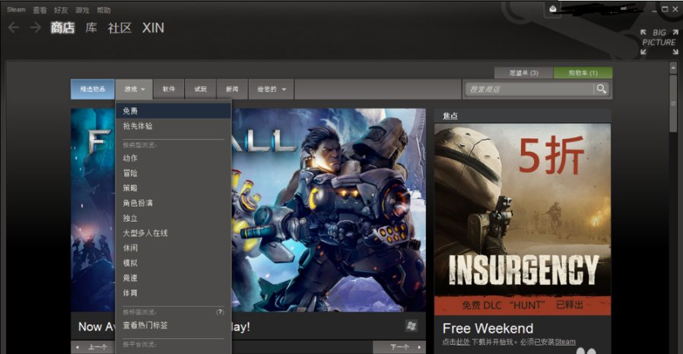
Task: Open the wishlist (3) button
Action: click(x=523, y=73)
